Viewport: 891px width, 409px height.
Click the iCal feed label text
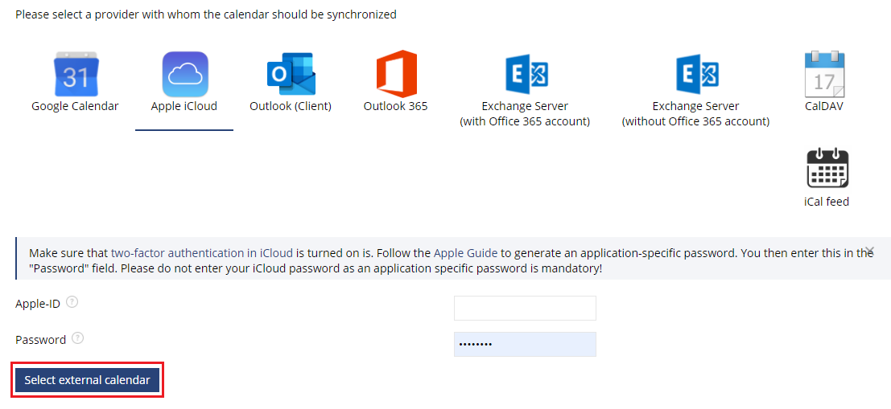[827, 202]
